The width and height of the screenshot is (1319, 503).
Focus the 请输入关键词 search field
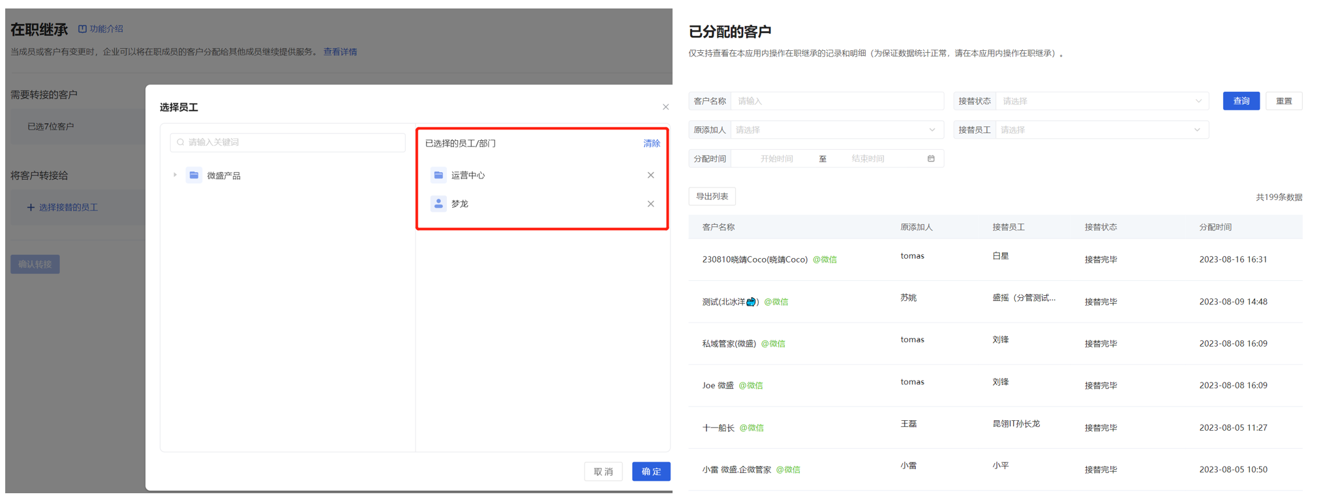[288, 142]
